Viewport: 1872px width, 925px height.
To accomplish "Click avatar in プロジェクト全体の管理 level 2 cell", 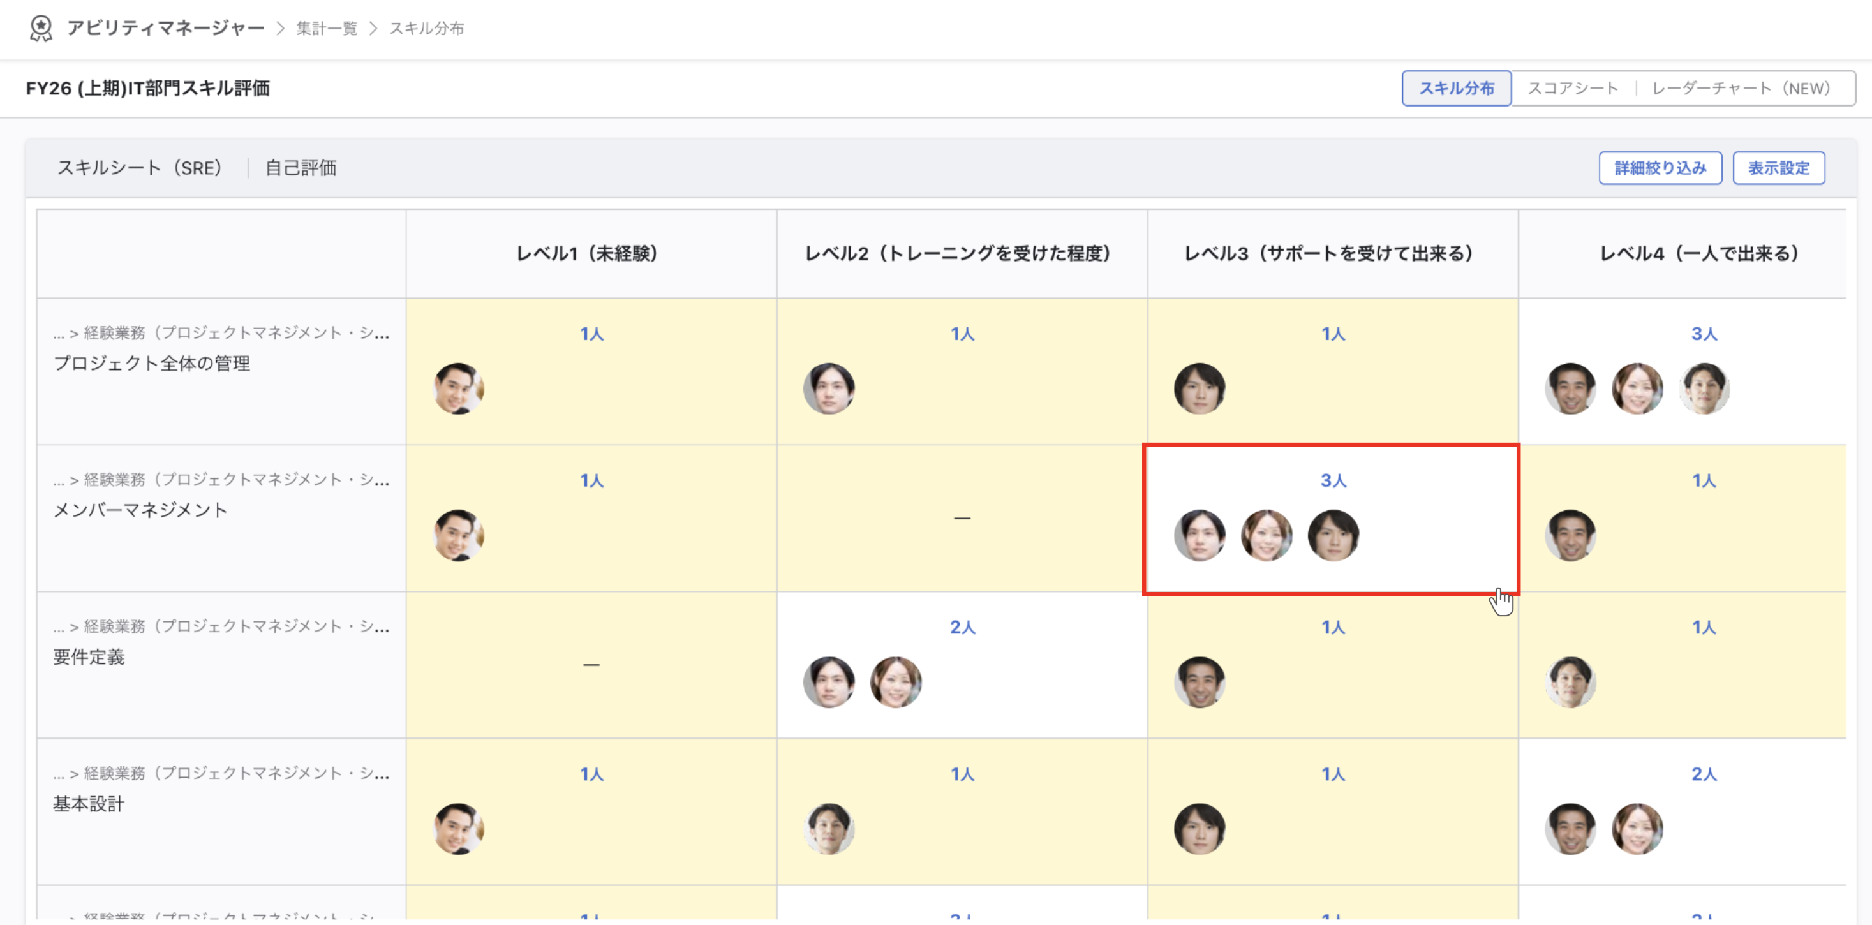I will point(829,389).
